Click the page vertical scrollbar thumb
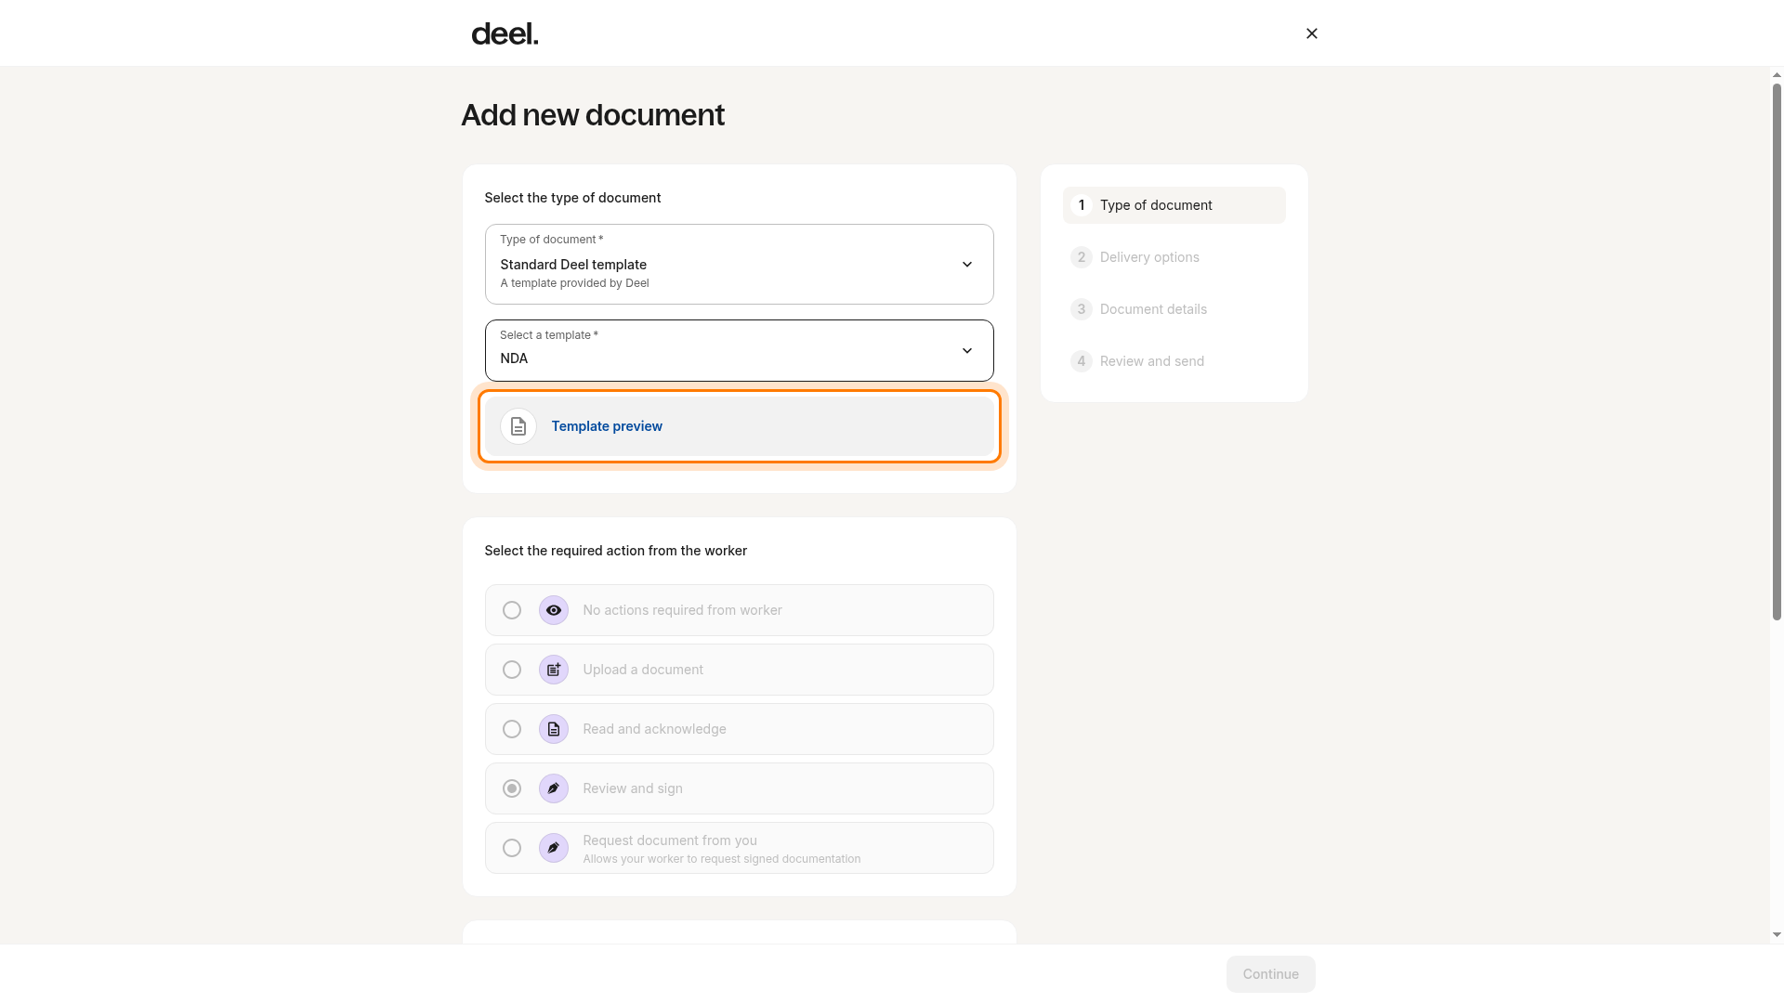The height and width of the screenshot is (1003, 1784). [x=1777, y=352]
